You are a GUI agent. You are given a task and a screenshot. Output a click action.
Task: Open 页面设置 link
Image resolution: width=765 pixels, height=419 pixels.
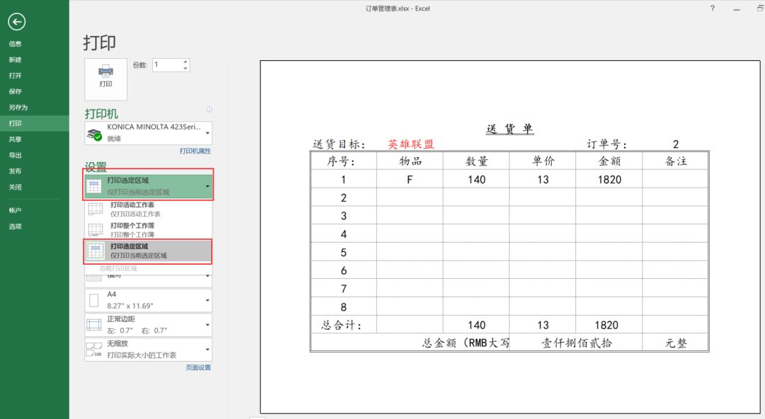198,368
